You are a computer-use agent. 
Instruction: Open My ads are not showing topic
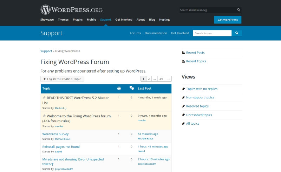click(x=73, y=161)
